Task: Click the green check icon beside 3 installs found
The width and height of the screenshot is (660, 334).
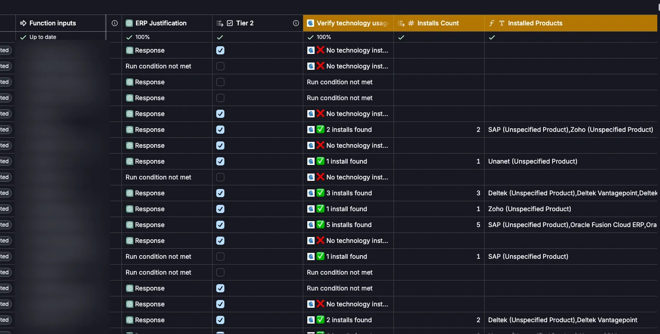Action: point(320,193)
